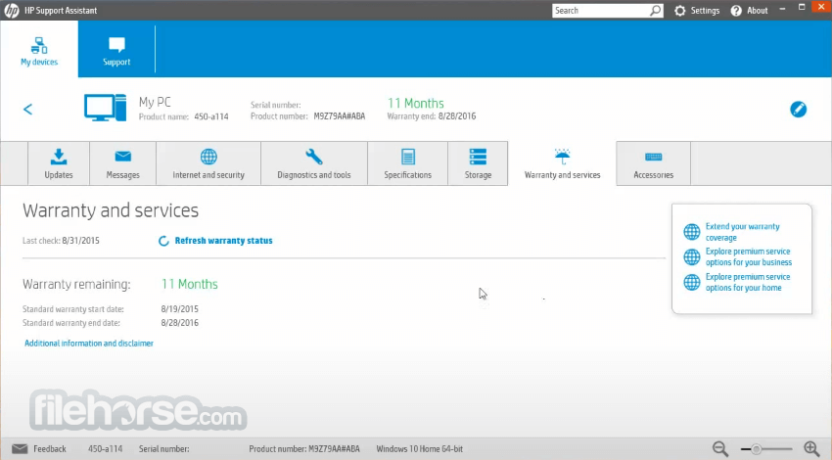Image resolution: width=832 pixels, height=460 pixels.
Task: Go back with the left arrow
Action: pos(28,110)
